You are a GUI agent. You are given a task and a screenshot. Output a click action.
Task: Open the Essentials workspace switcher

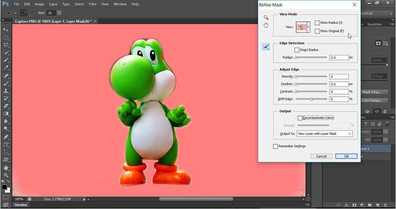click(377, 13)
